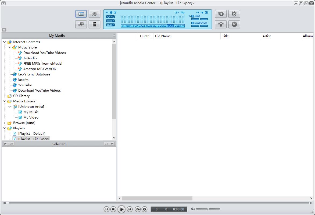Toggle the BBE sound effect checkbox
Screen dimensions: 315x215
(193, 16)
